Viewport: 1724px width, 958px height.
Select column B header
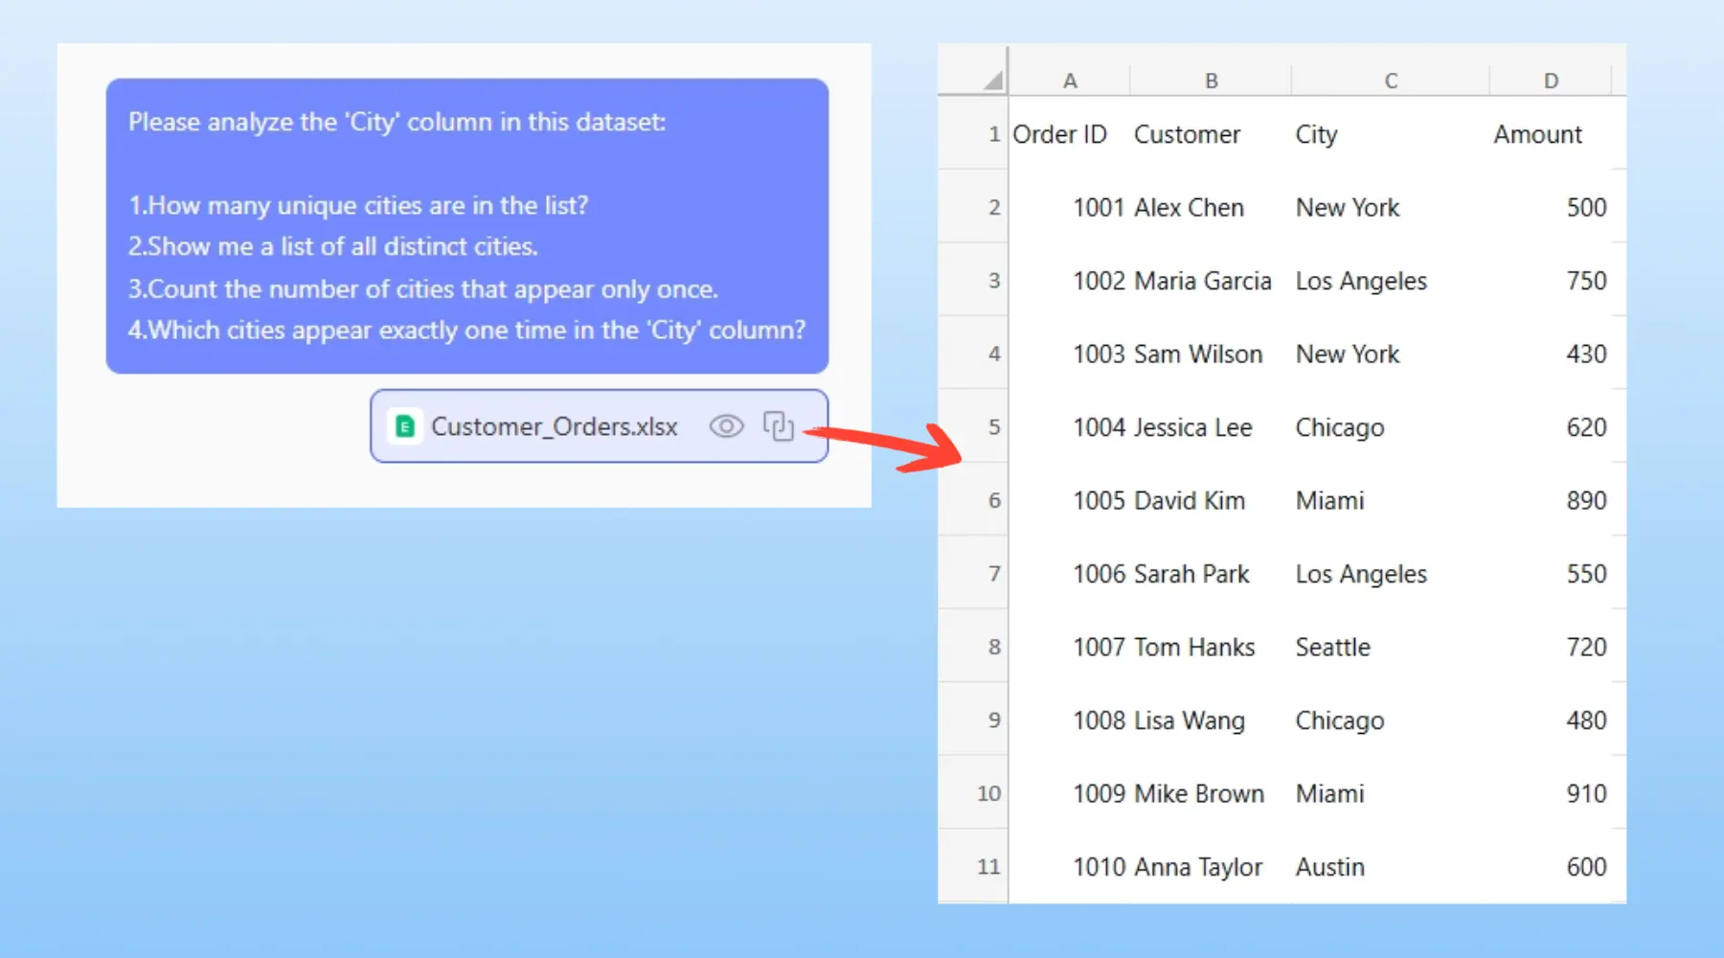click(x=1211, y=81)
